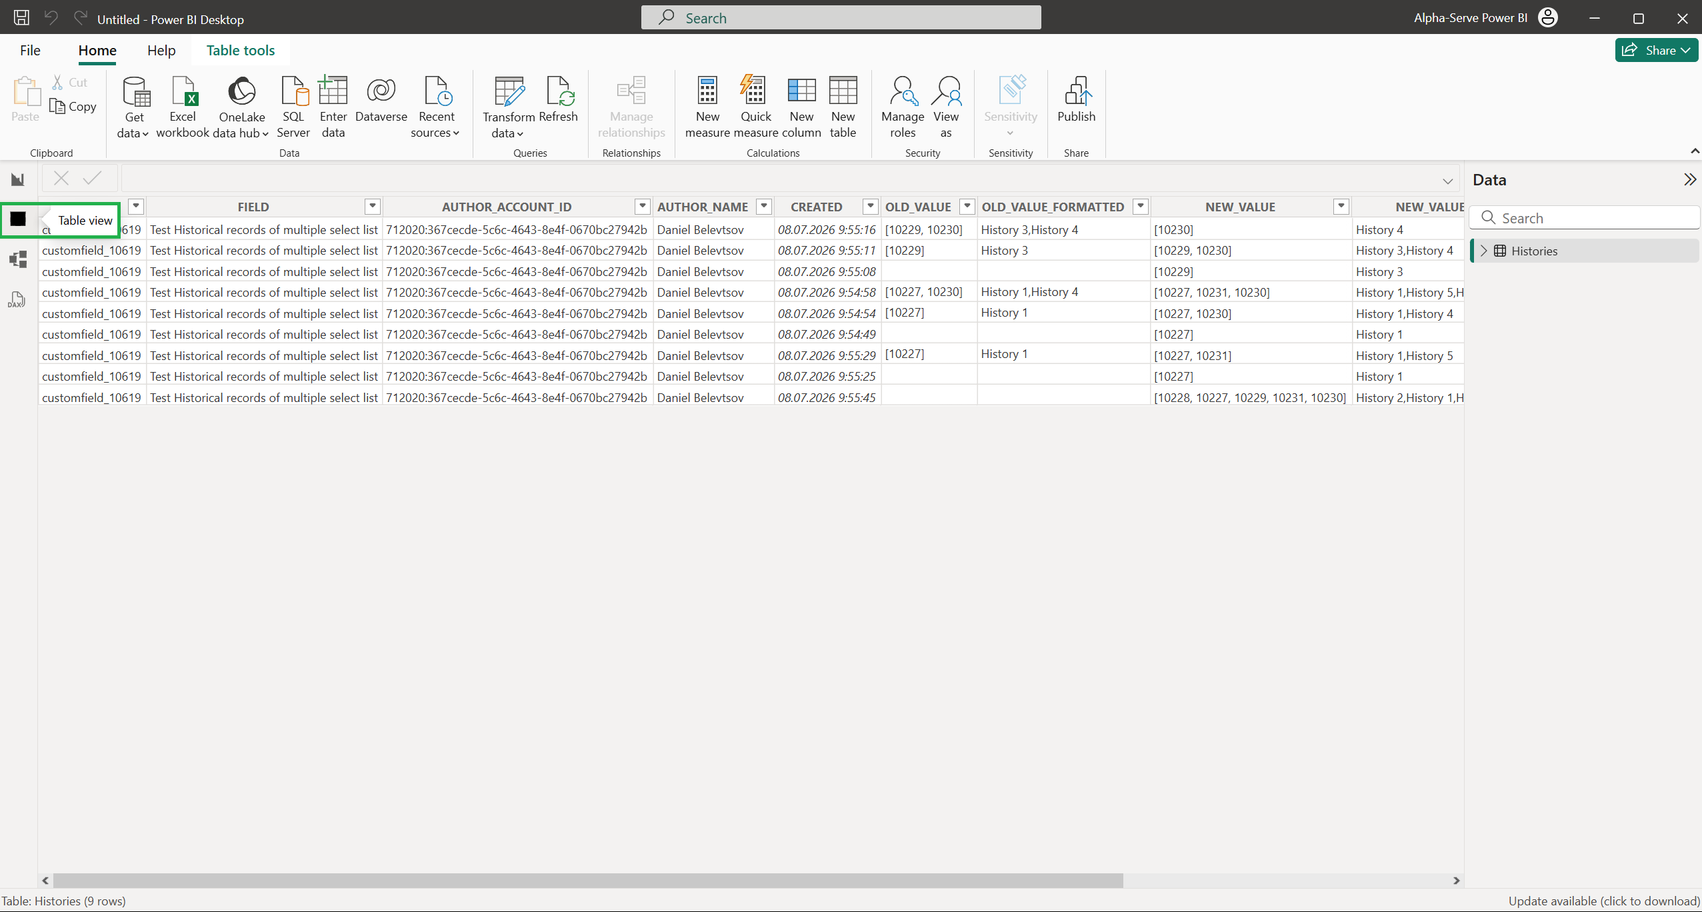Open AUTHOR_ACCOUNT_ID column filter dropdown
The height and width of the screenshot is (912, 1702).
tap(642, 207)
